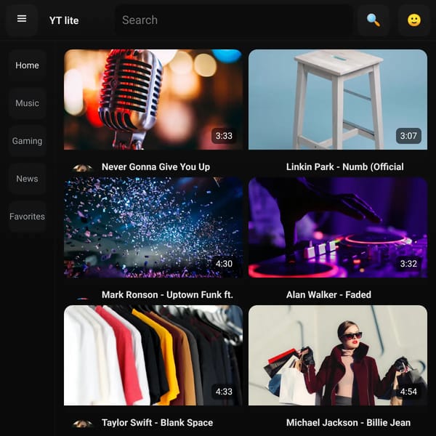Click the magnifying glass search icon

point(374,20)
